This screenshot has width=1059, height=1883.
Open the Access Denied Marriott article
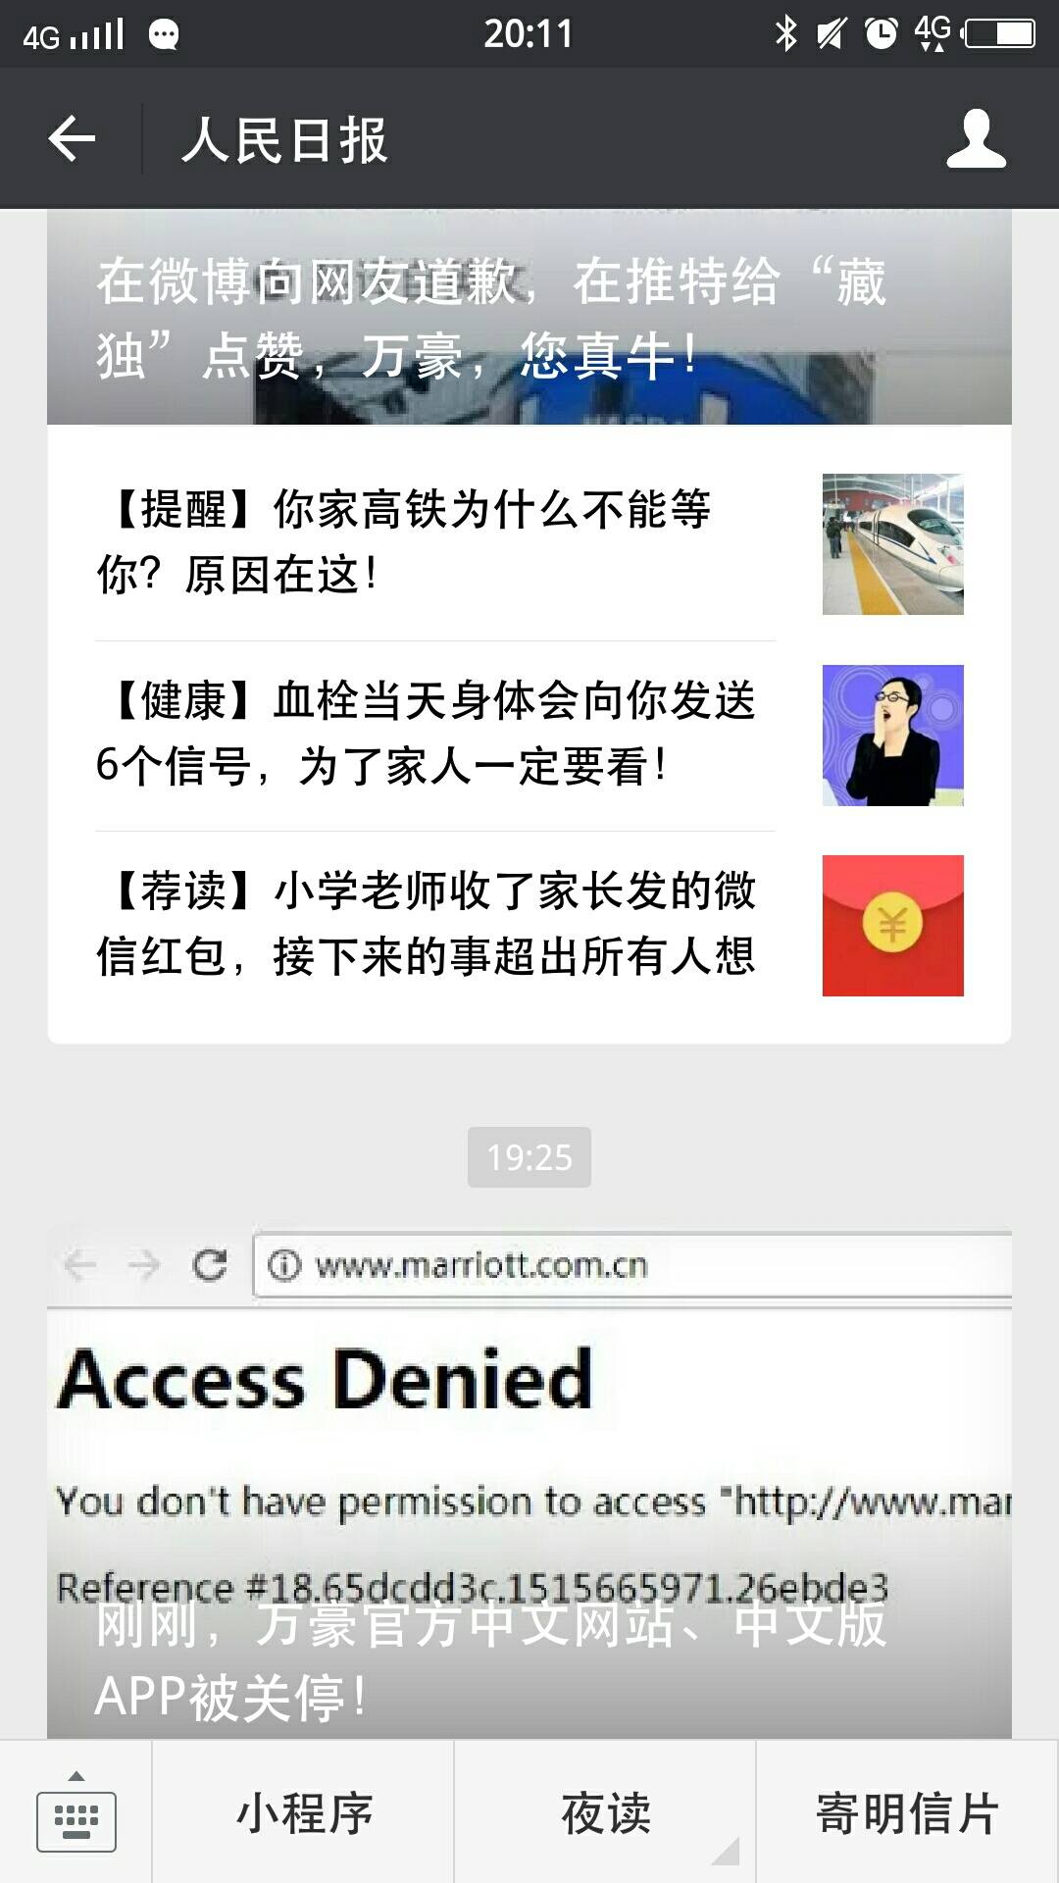tap(529, 1483)
